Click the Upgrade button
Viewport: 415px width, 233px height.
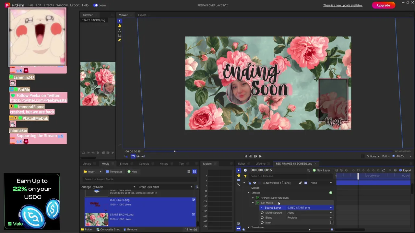tap(384, 5)
